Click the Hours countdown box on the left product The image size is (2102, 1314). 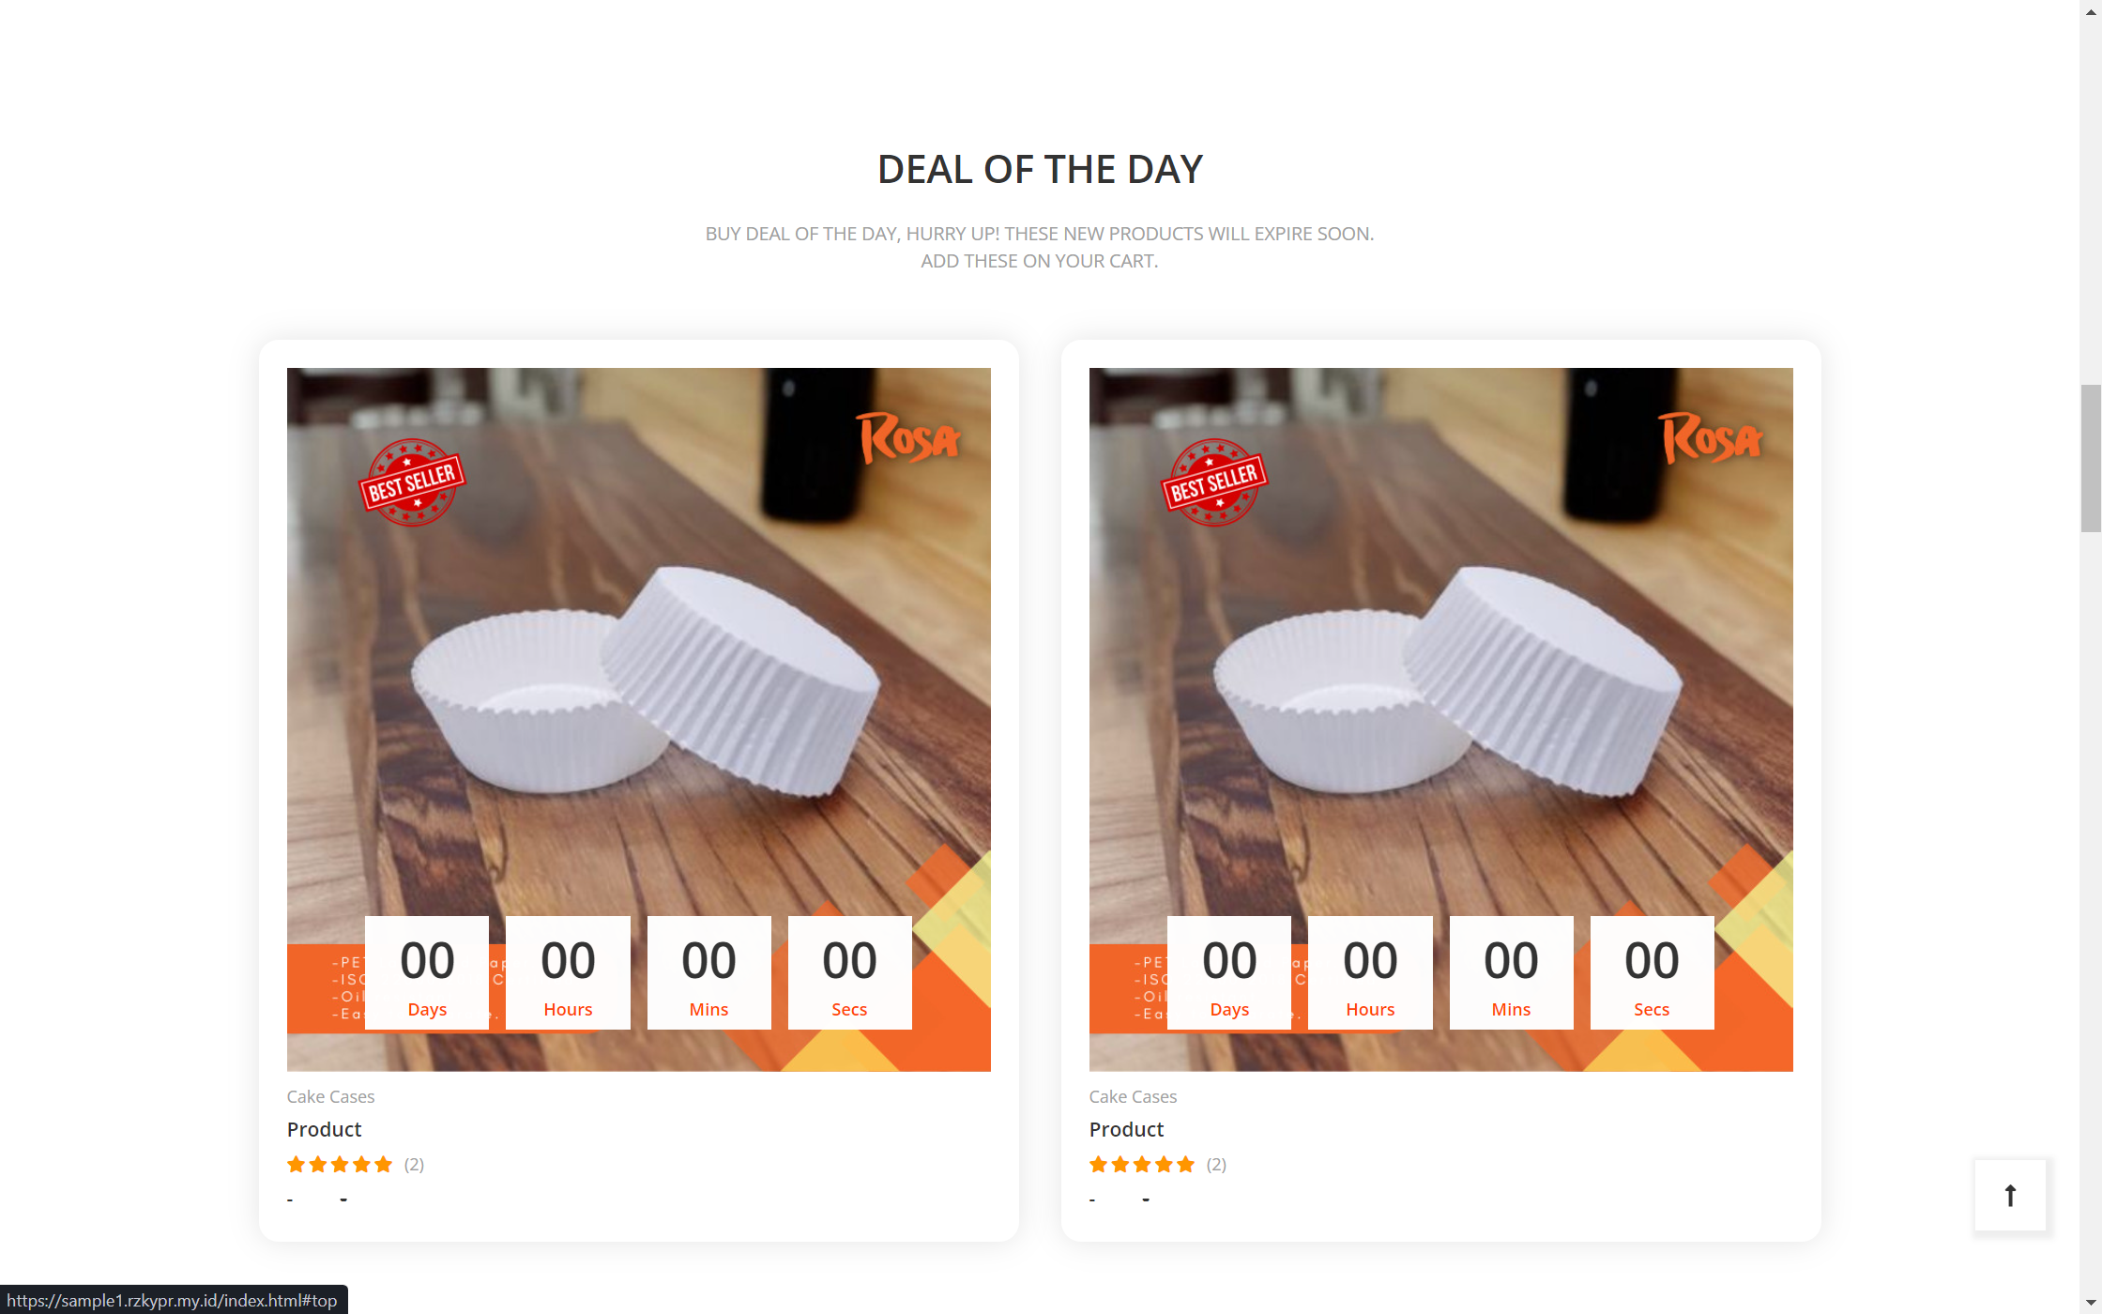click(568, 972)
